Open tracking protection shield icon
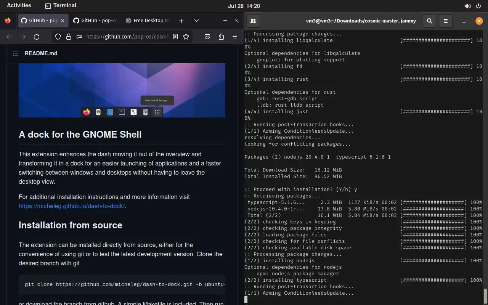The width and height of the screenshot is (488, 305). pyautogui.click(x=58, y=37)
